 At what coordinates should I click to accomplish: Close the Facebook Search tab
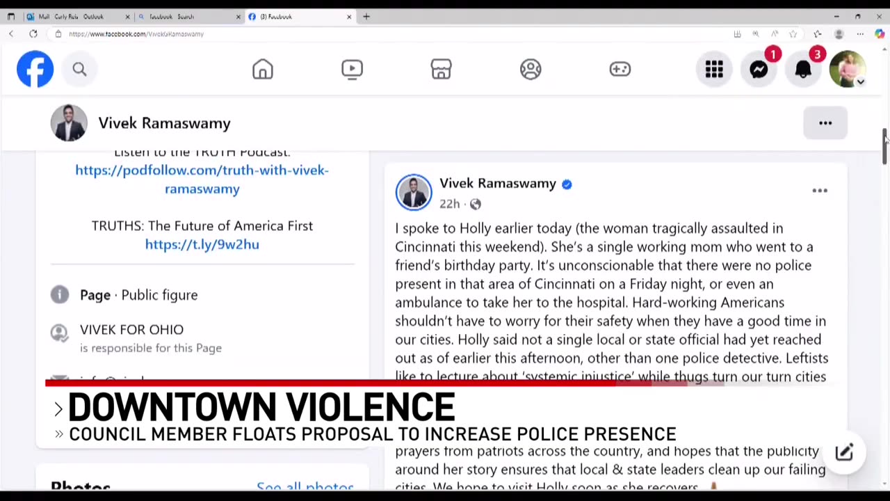238,17
